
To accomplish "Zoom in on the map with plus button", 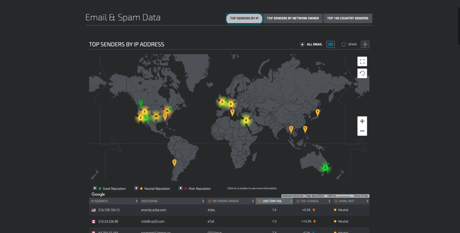I will tap(362, 121).
